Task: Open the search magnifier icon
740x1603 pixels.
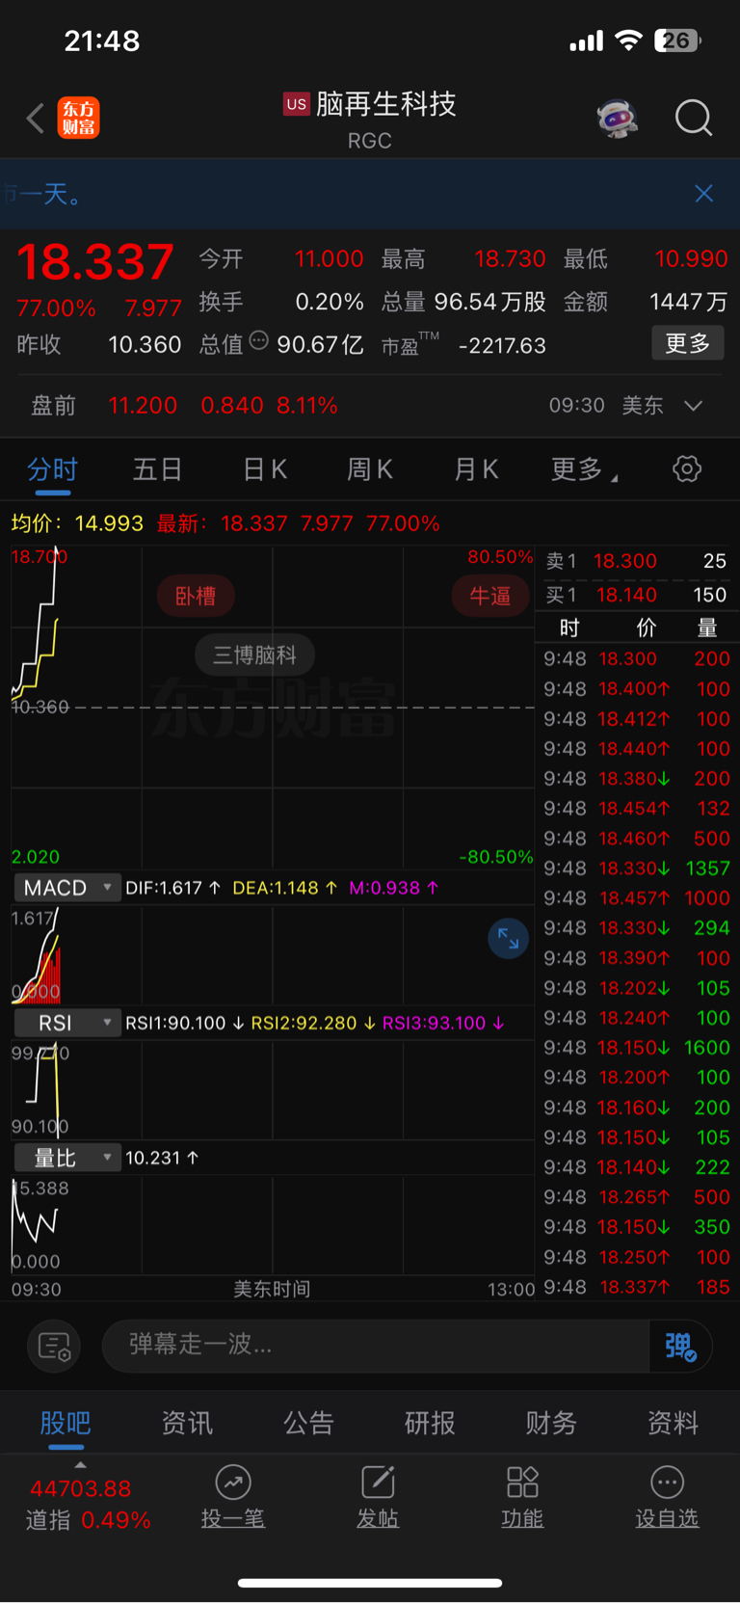Action: point(694,119)
